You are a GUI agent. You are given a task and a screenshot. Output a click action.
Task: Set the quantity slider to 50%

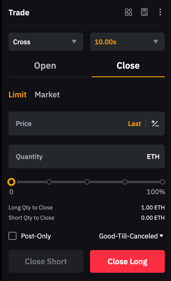pyautogui.click(x=87, y=182)
